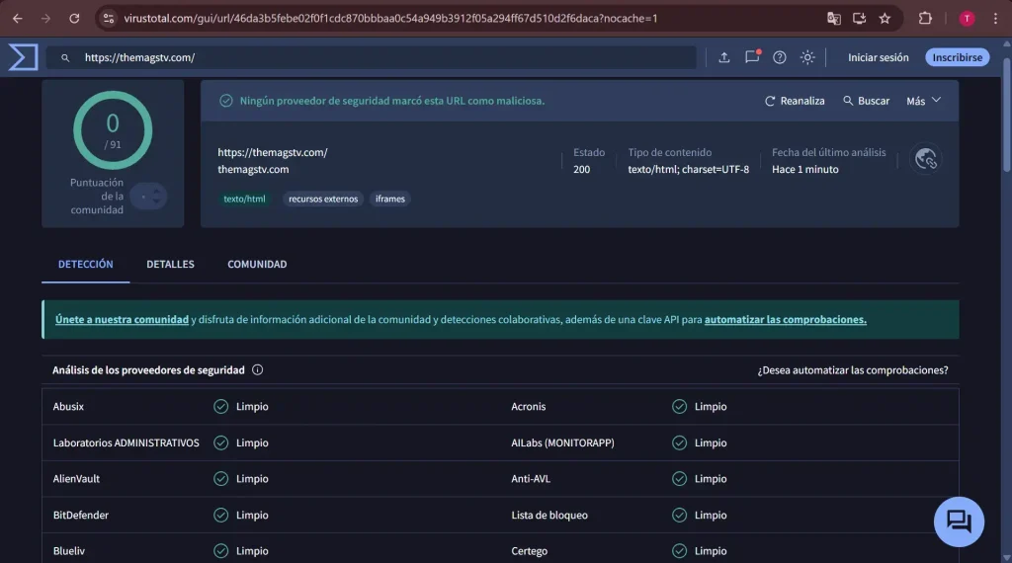Open the Chrome profile avatar T

point(967,19)
